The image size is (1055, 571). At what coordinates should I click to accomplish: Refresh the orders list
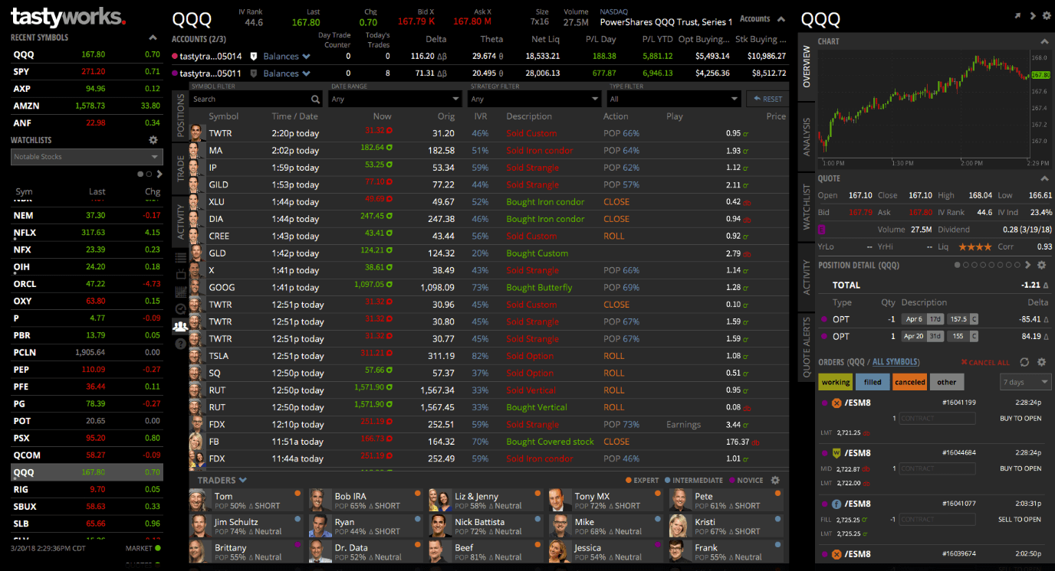click(x=1024, y=362)
